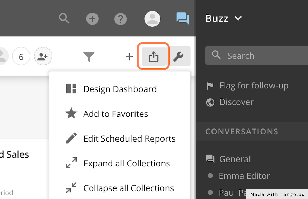Open the help question mark icon
The image size is (308, 199).
pyautogui.click(x=120, y=18)
